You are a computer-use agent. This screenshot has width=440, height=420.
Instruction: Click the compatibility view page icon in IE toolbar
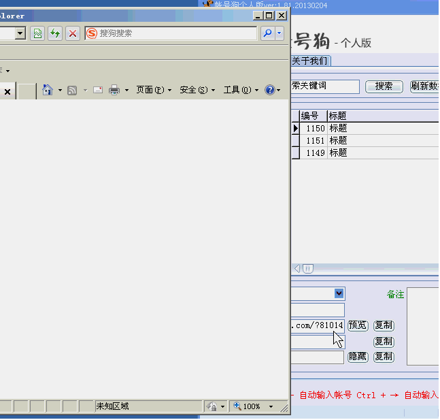pyautogui.click(x=37, y=34)
